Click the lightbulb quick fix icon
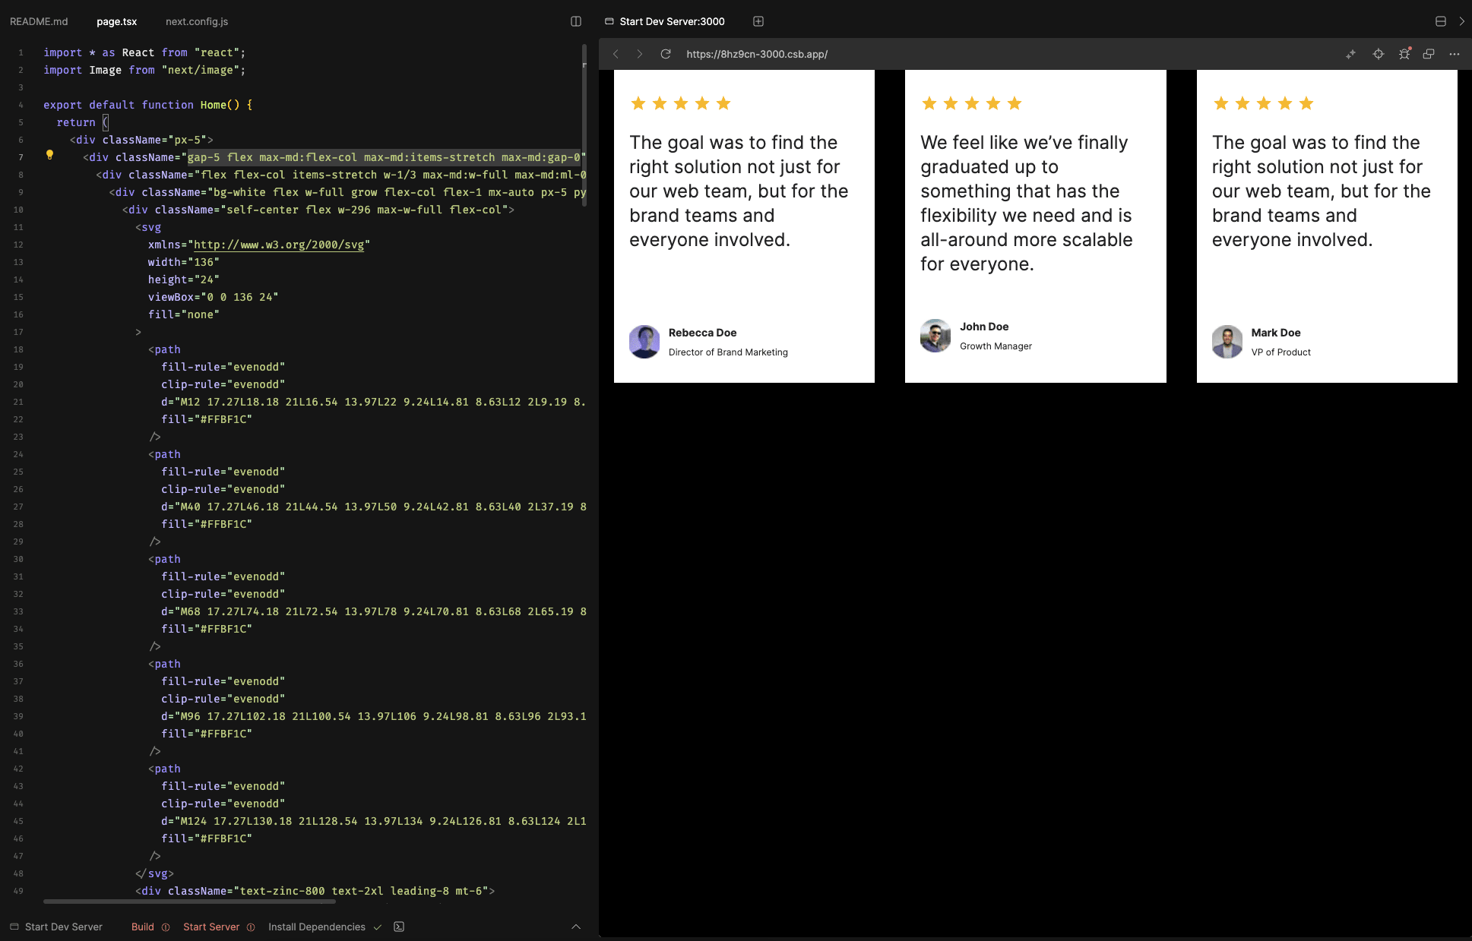1472x941 pixels. pyautogui.click(x=50, y=155)
